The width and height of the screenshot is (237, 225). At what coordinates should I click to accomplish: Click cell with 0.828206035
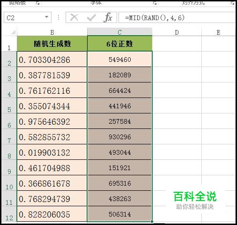pyautogui.click(x=52, y=214)
